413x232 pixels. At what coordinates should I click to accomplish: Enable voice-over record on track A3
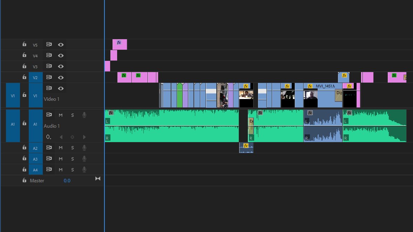[84, 159]
